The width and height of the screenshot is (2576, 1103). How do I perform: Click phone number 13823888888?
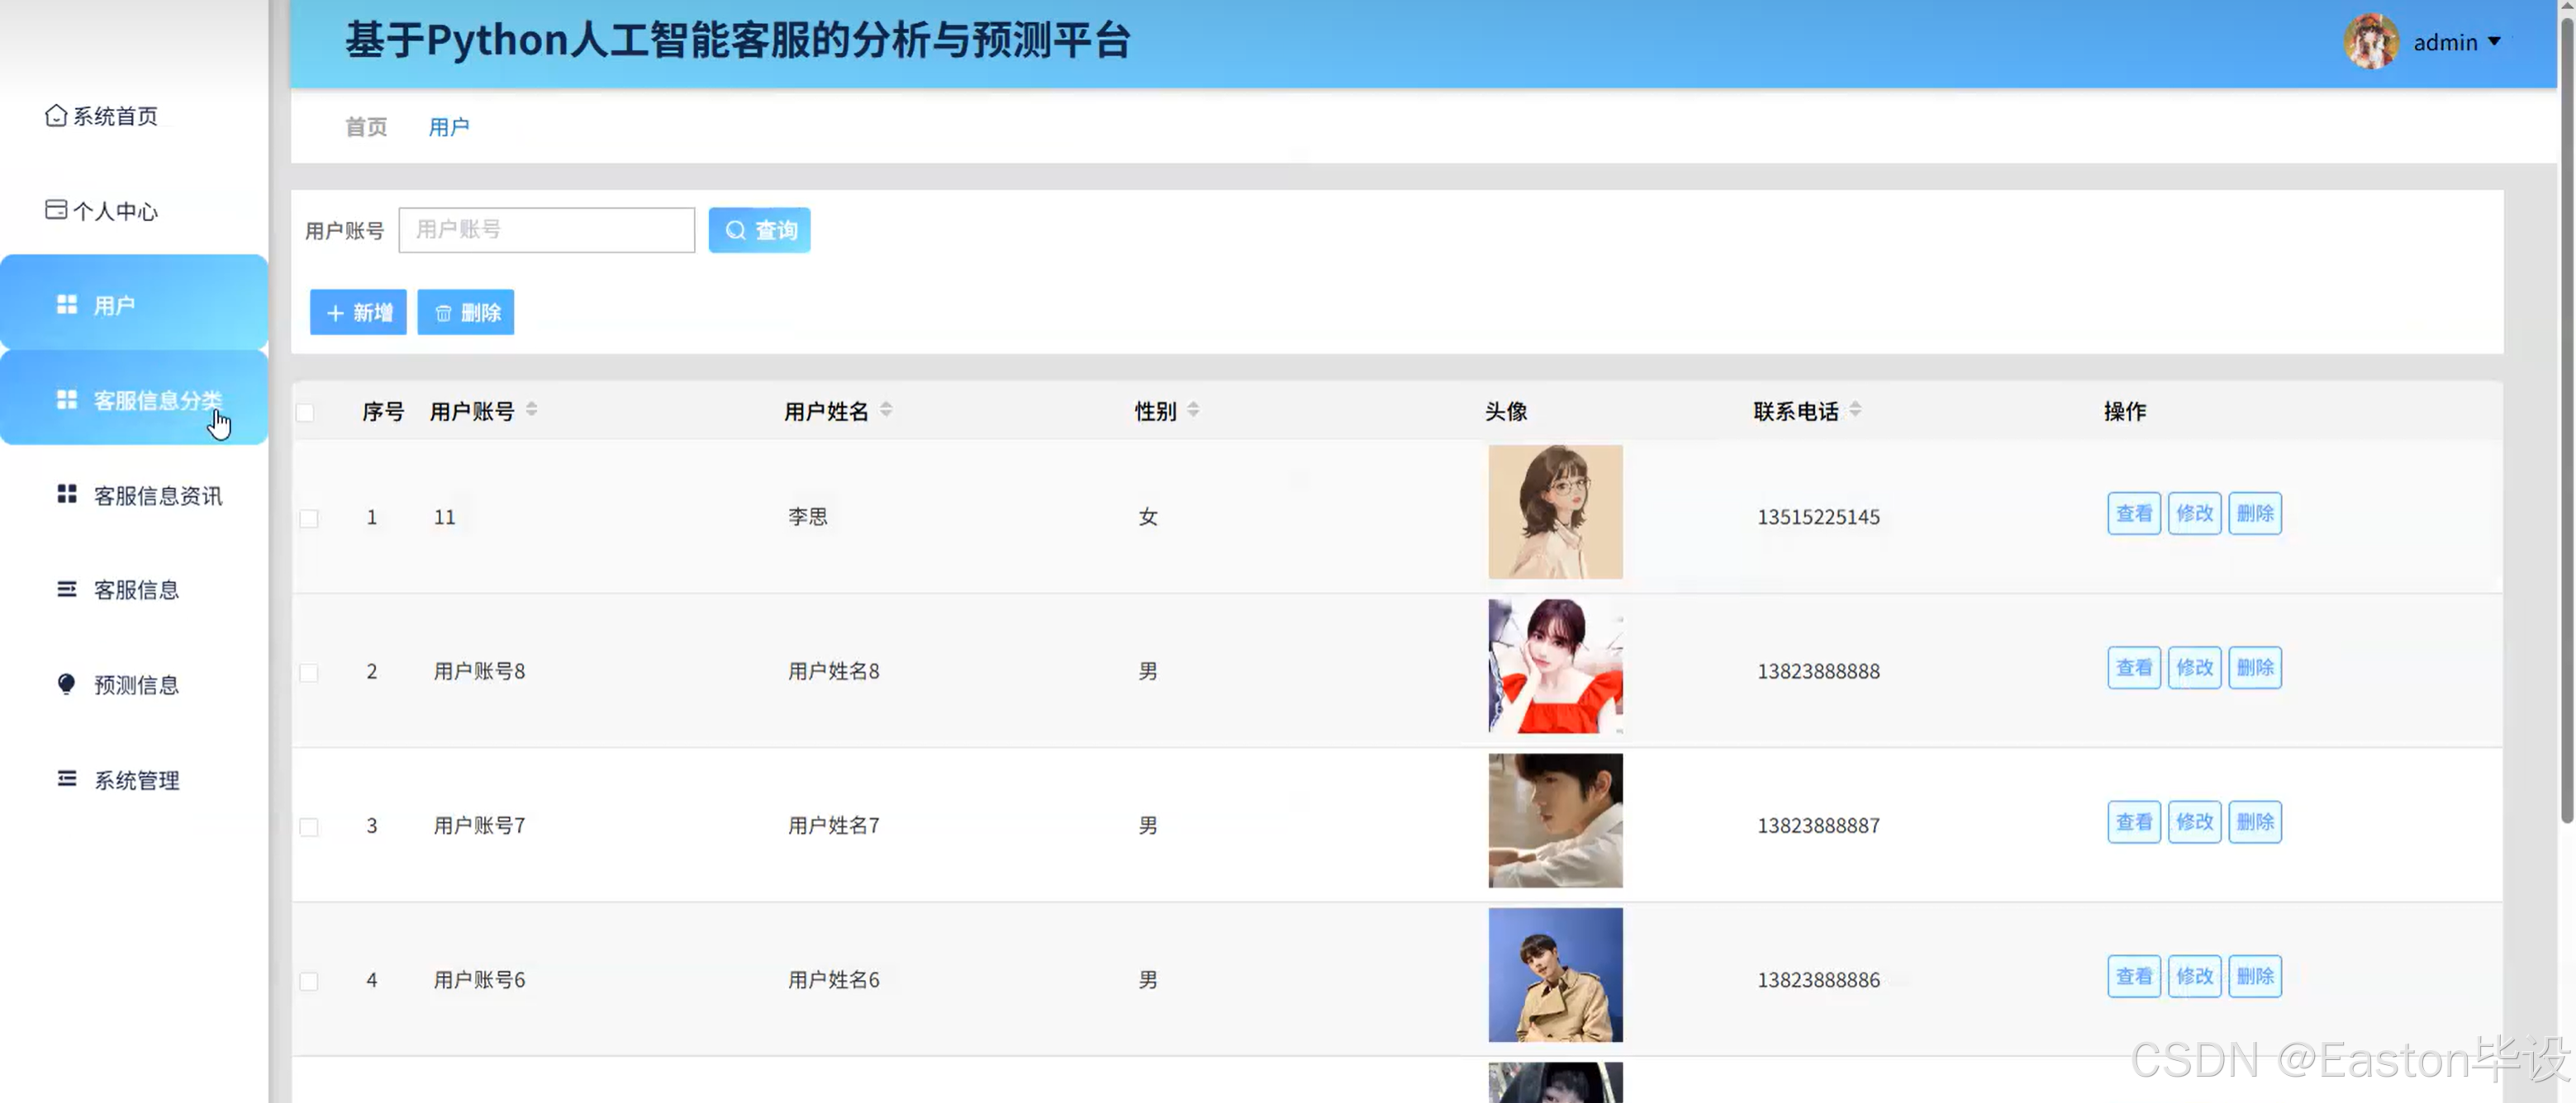1818,671
